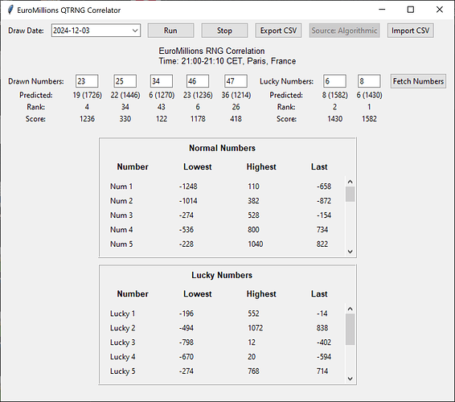Viewport: 455px width, 402px height.
Task: Select the Lucky 3 row label
Action: [x=122, y=343]
